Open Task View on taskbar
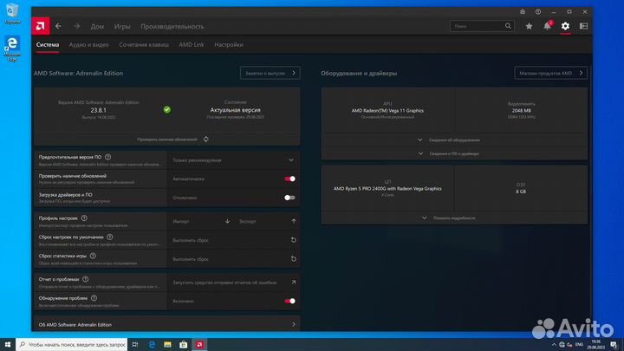The image size is (624, 351). tap(135, 345)
